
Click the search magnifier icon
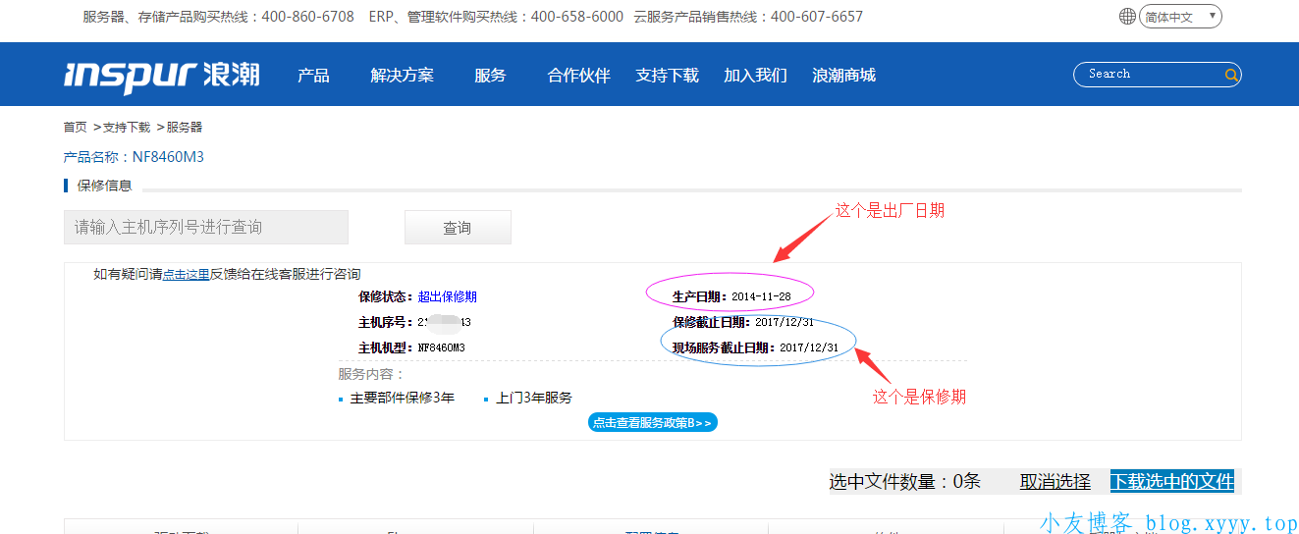pyautogui.click(x=1230, y=75)
